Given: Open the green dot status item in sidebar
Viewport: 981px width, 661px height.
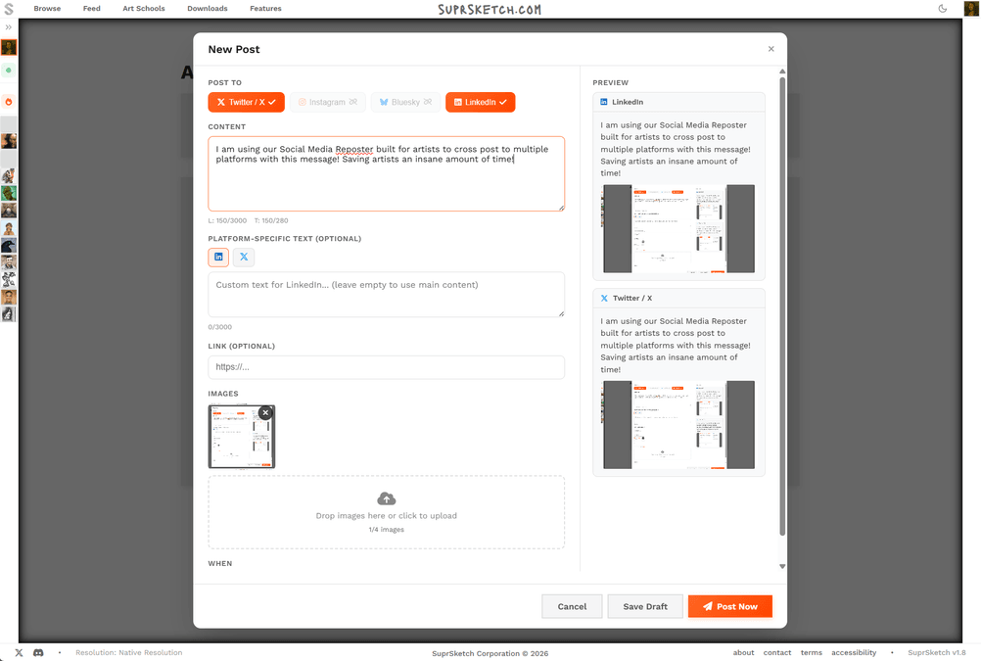Looking at the screenshot, I should pyautogui.click(x=9, y=71).
